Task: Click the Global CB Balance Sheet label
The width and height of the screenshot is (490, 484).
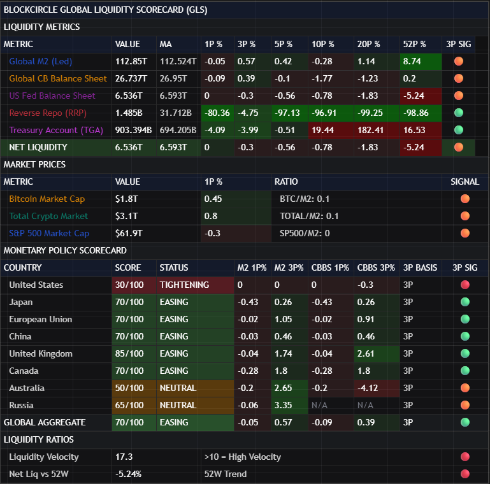Action: [x=58, y=79]
